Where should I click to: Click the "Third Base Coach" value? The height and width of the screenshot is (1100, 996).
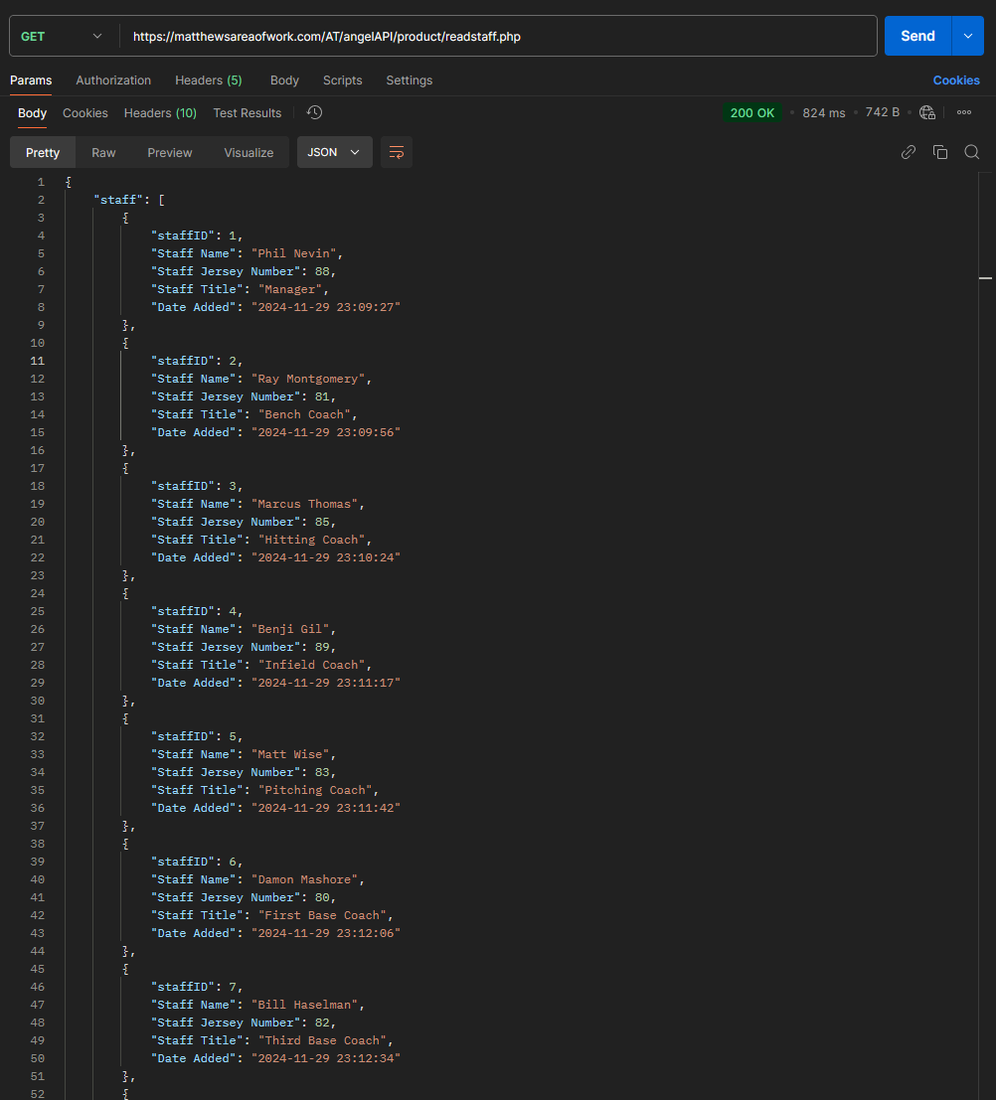point(322,1040)
